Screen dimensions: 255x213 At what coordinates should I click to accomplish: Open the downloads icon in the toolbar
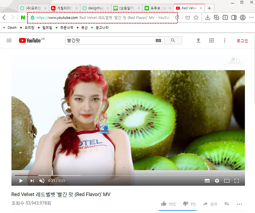click(x=208, y=17)
